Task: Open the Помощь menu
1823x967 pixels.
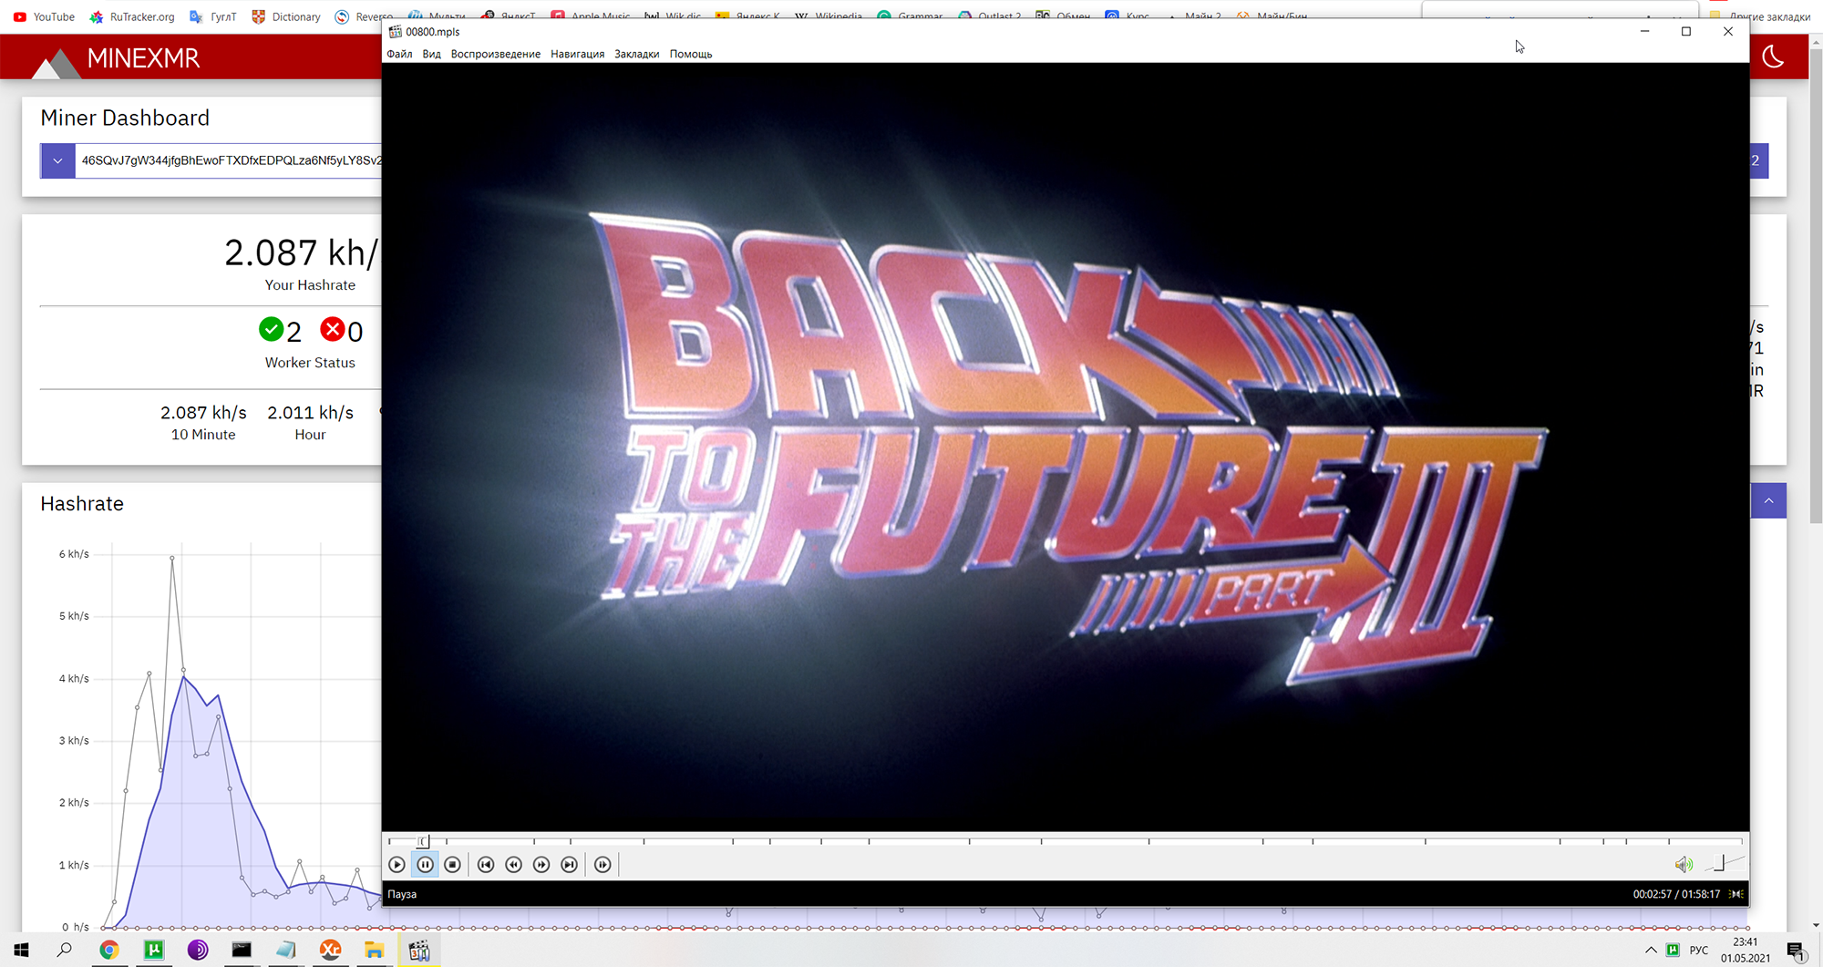Action: pos(691,54)
